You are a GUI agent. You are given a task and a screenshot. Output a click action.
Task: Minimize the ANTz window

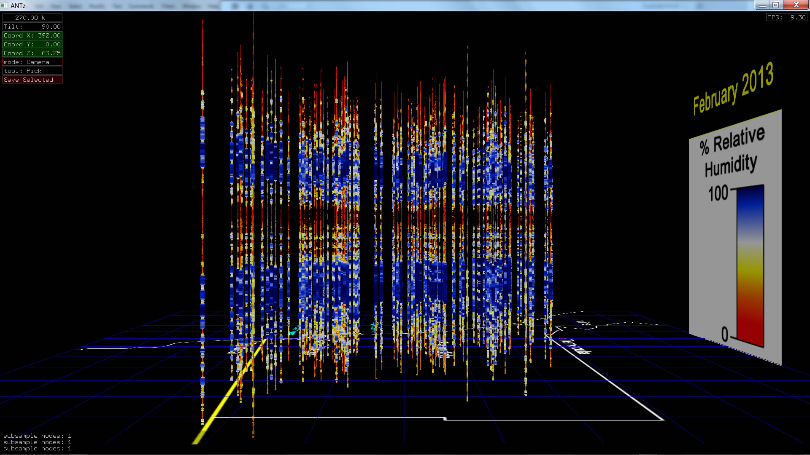(x=762, y=5)
